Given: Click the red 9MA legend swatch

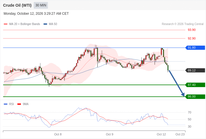Looking at the screenshot, I should pos(19,104).
